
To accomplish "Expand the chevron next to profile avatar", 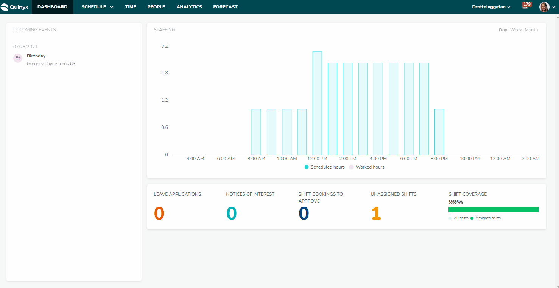I will click(554, 7).
